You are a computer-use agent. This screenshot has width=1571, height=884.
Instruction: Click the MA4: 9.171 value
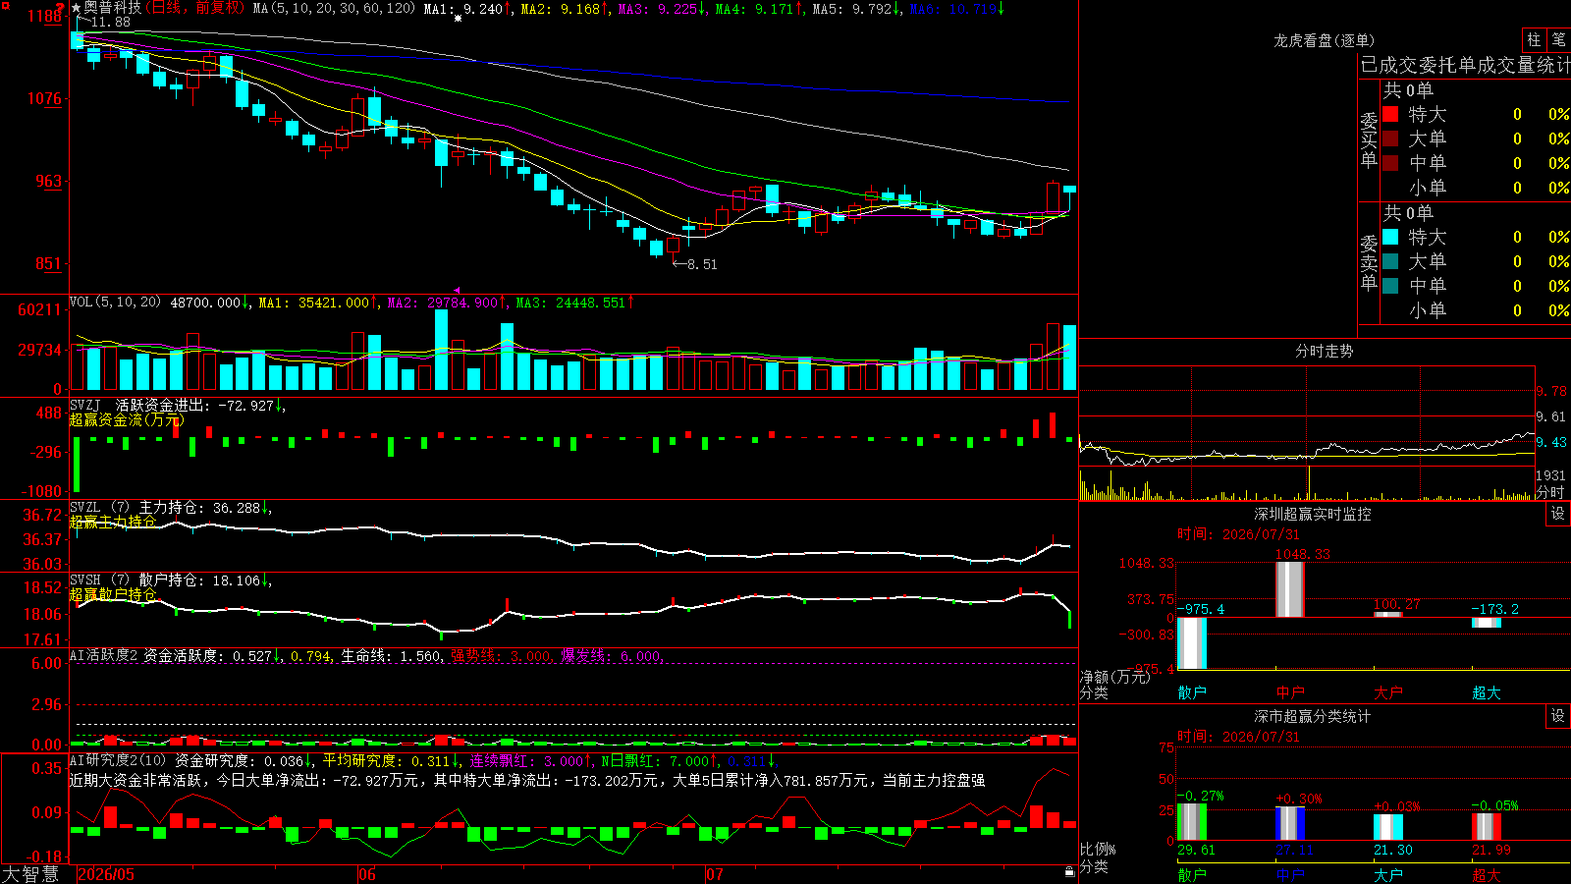click(759, 9)
